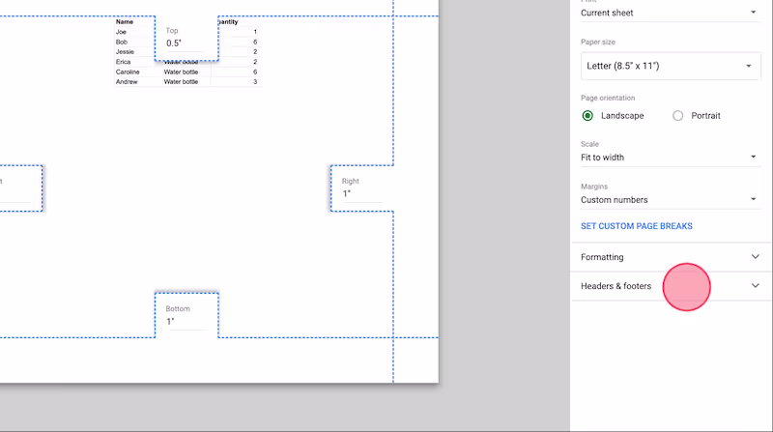
Task: Click the Joe cell in preview
Action: [x=121, y=32]
